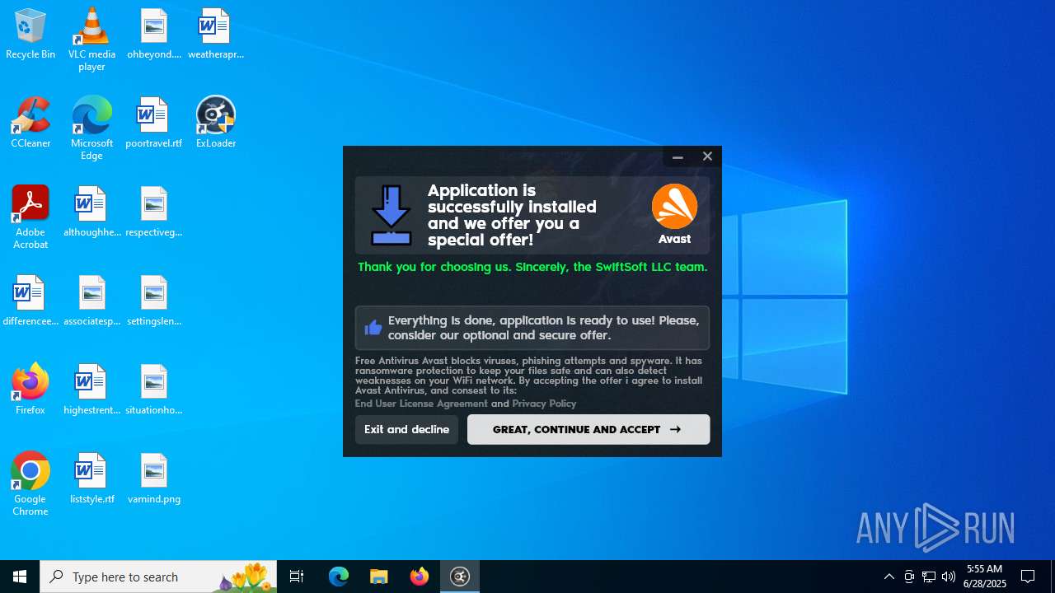Click the "Thank you for choosing us" text
The height and width of the screenshot is (593, 1055).
[532, 267]
